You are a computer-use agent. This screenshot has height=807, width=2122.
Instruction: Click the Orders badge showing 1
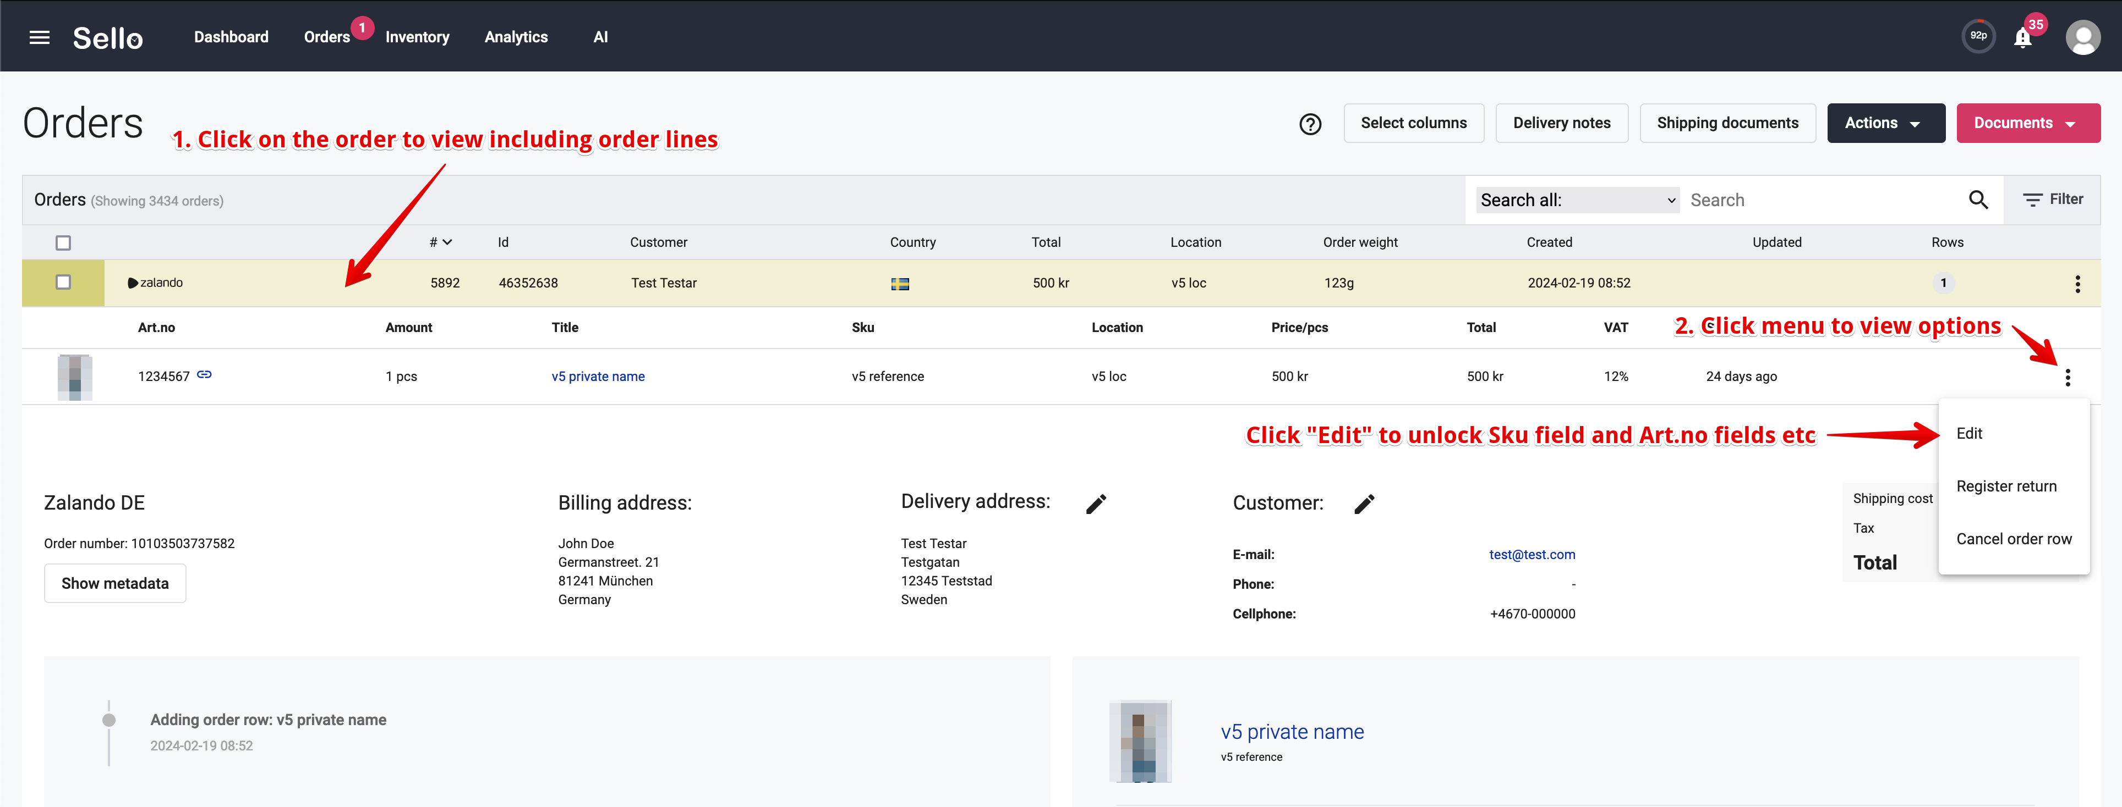(x=362, y=28)
